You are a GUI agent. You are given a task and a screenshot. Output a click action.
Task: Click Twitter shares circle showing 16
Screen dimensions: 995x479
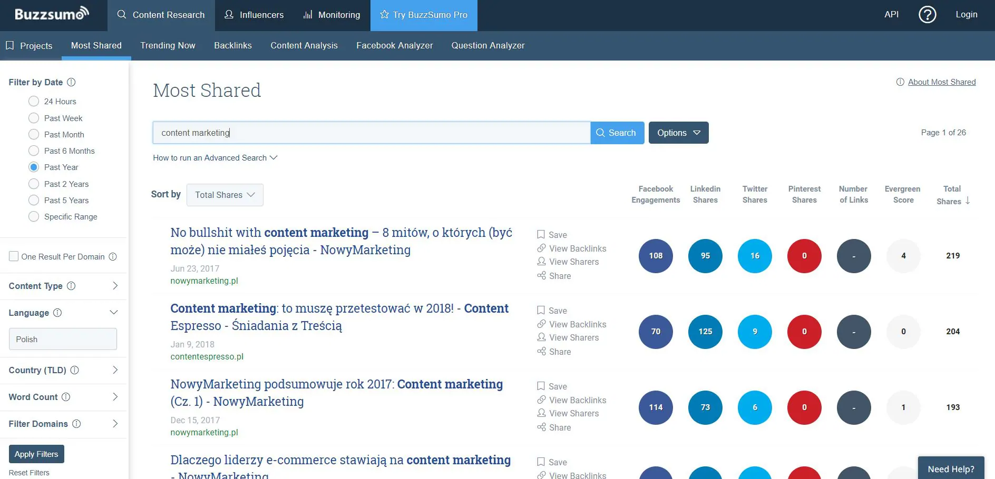[x=755, y=256]
